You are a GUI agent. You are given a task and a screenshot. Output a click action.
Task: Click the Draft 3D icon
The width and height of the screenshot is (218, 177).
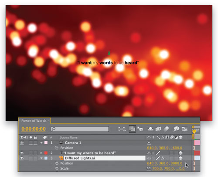click(x=140, y=129)
